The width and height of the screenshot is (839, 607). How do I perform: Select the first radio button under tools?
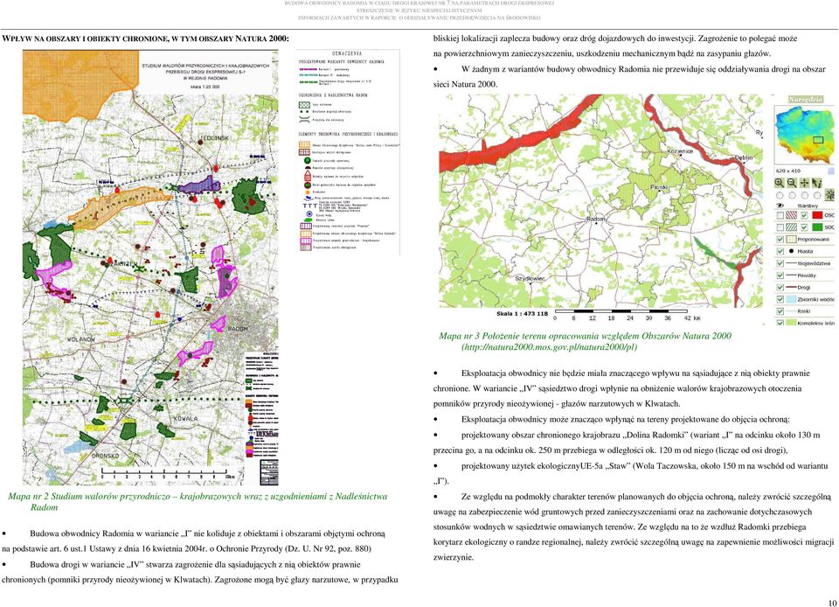(x=780, y=195)
